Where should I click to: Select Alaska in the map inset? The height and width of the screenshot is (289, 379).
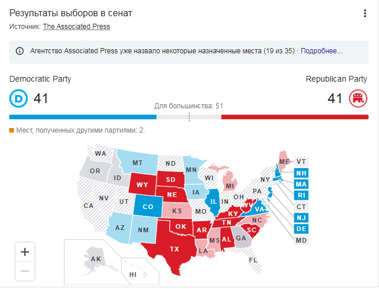coord(94,258)
